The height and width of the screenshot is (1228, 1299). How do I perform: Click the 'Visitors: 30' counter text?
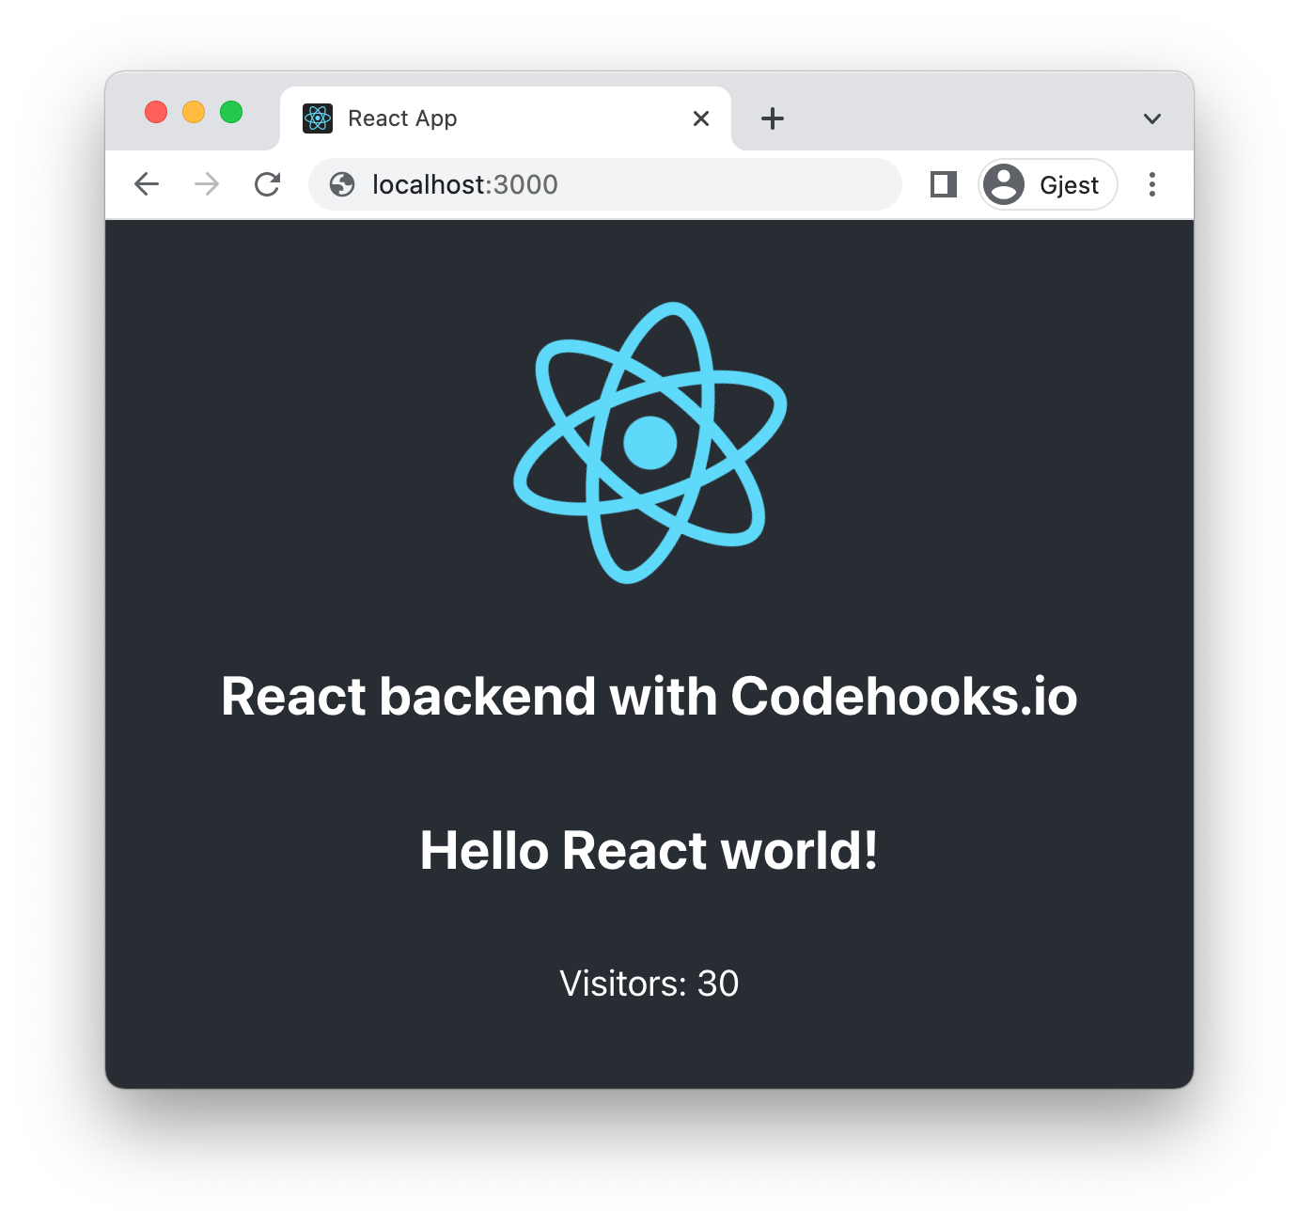pyautogui.click(x=649, y=984)
